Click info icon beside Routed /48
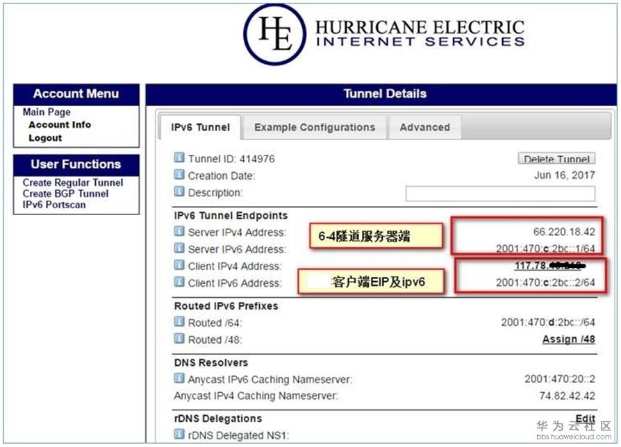The height and width of the screenshot is (447, 621). (179, 339)
